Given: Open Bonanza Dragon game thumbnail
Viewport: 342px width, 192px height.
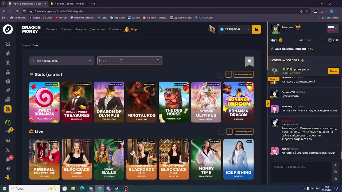Looking at the screenshot, I should tap(238, 102).
